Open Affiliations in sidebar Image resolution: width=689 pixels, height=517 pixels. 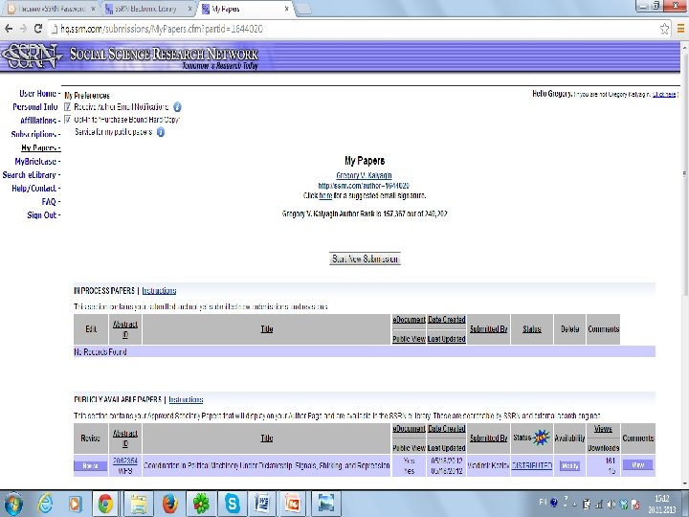point(40,121)
